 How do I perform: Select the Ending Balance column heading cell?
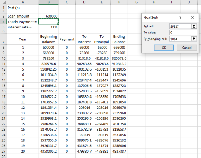119,39
